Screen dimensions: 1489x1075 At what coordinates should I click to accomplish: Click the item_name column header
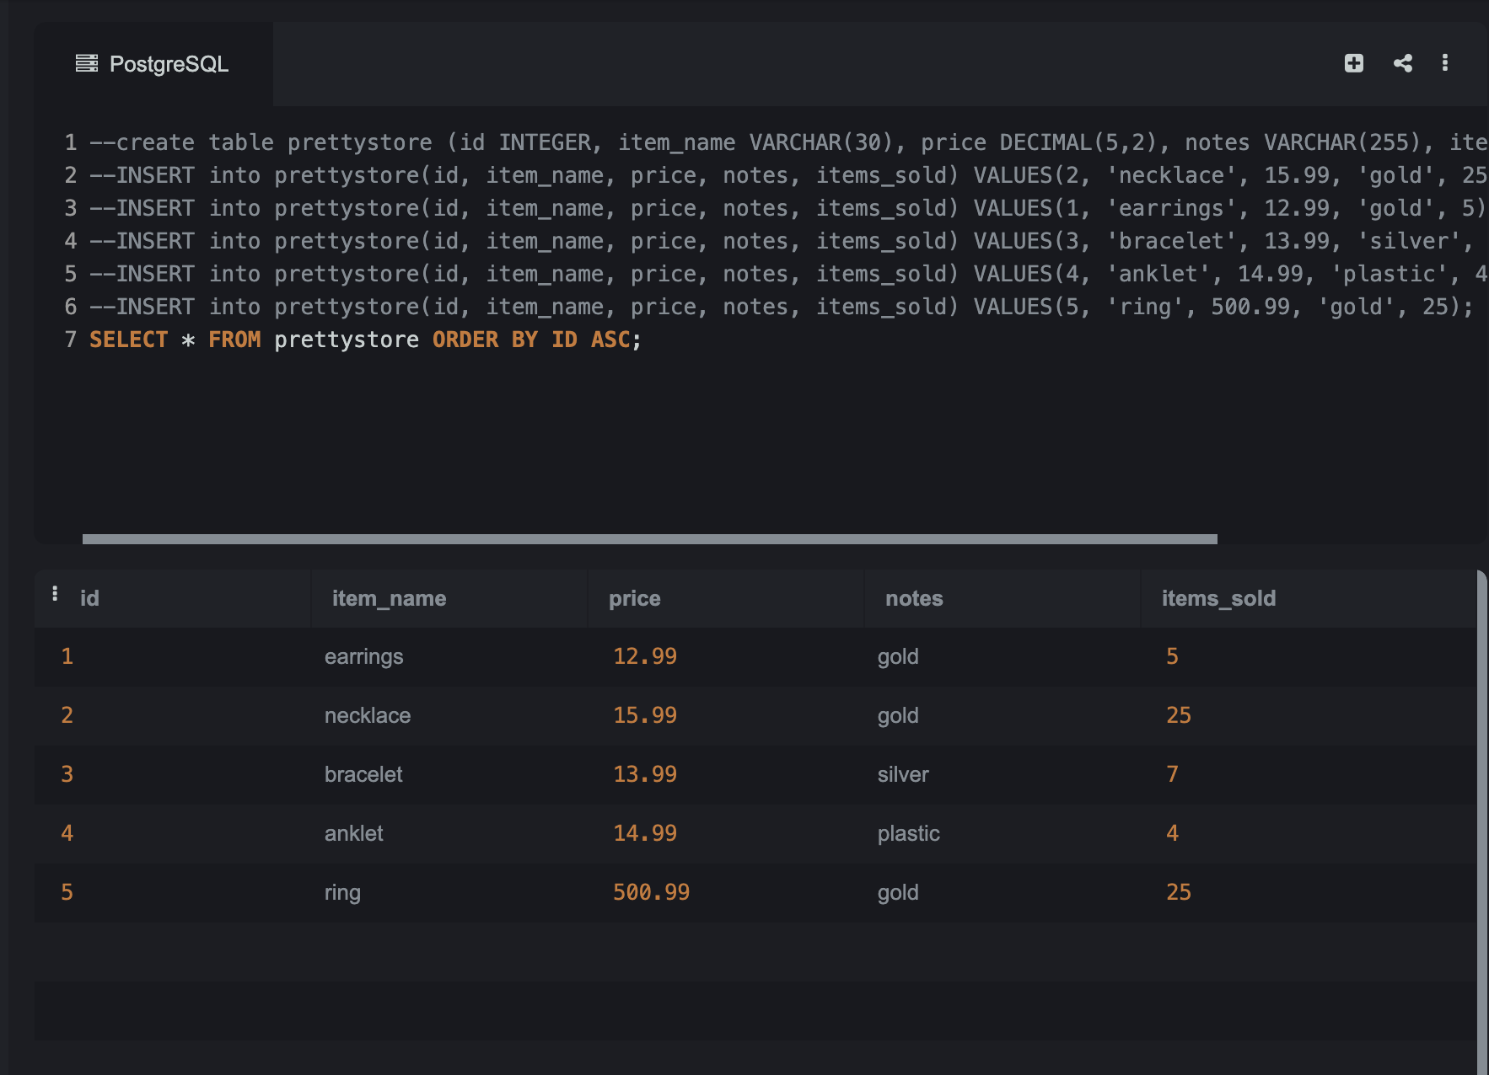point(387,598)
